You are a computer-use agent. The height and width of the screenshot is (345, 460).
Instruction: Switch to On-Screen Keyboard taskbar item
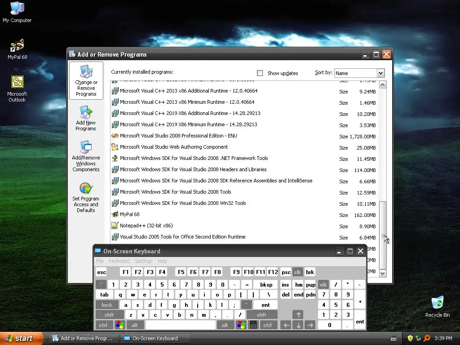tap(155, 338)
